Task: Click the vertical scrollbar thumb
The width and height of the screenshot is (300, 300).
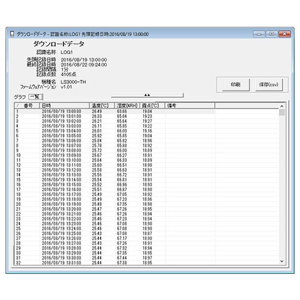Action: [x=282, y=112]
